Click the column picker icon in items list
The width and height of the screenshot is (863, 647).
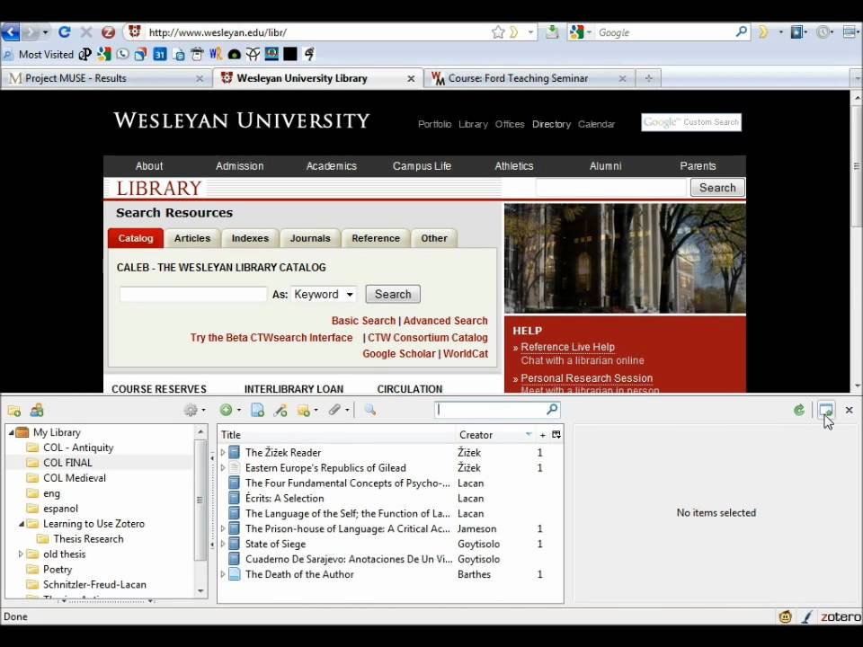click(556, 435)
